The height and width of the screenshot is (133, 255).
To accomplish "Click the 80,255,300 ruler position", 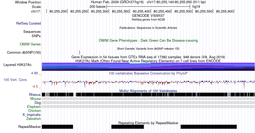I will [100, 11].
